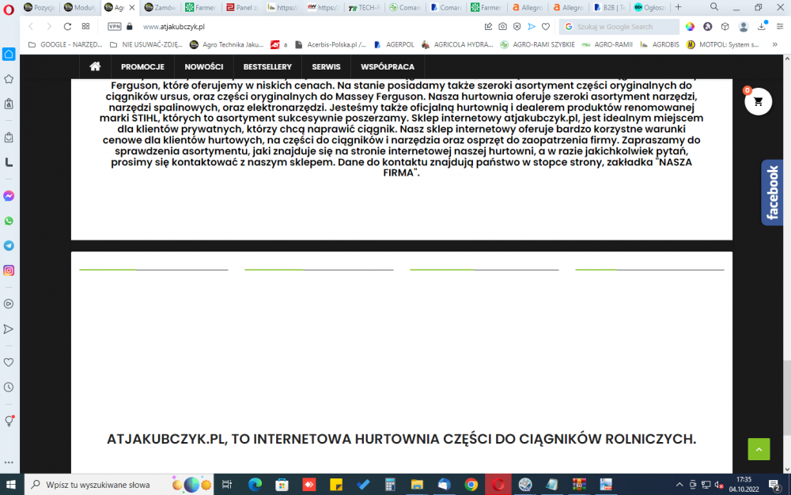Expand hidden icons in the system tray
This screenshot has height=495, width=791.
click(x=679, y=485)
